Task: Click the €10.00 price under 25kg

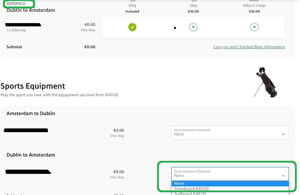Action: click(x=193, y=12)
